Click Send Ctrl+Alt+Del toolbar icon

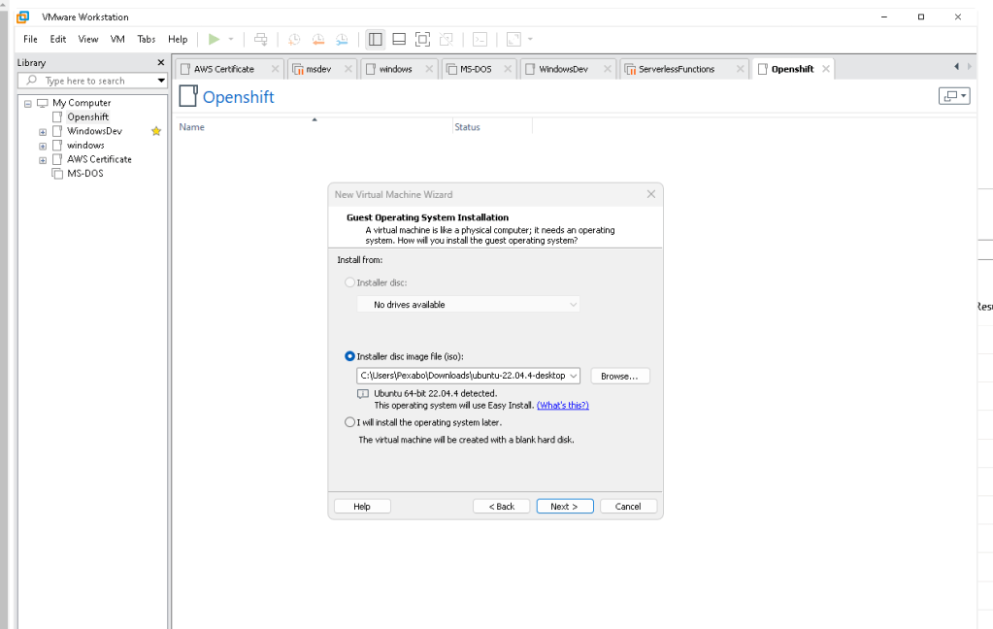(260, 39)
